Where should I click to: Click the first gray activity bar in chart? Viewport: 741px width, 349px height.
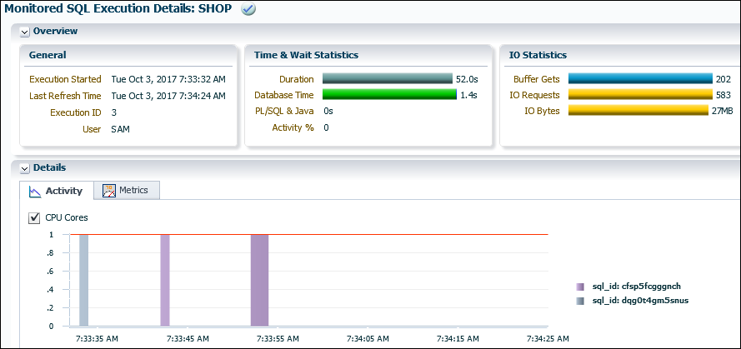click(x=83, y=280)
